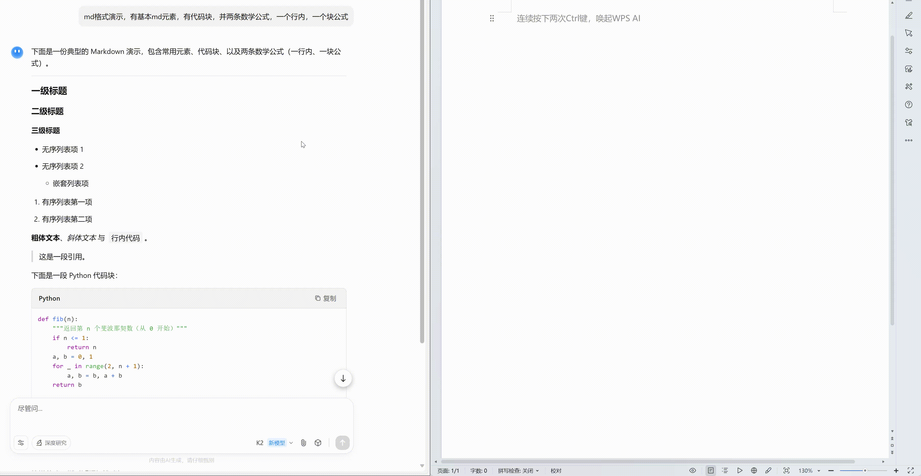Select 校对 proofreading in the status bar
This screenshot has height=476, width=921.
[x=556, y=471]
